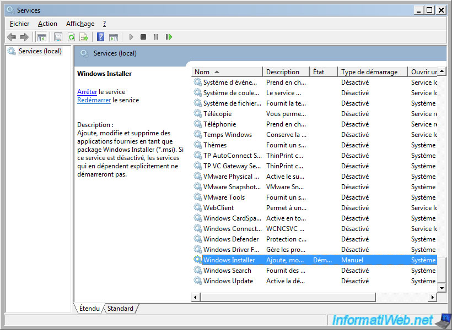This screenshot has height=330, width=452.
Task: Click the vertical scrollbar down arrow
Action: [442, 288]
